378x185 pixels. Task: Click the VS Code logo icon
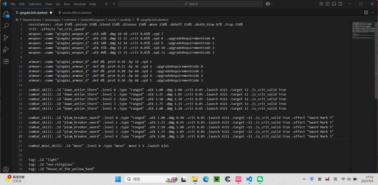coord(4,4)
